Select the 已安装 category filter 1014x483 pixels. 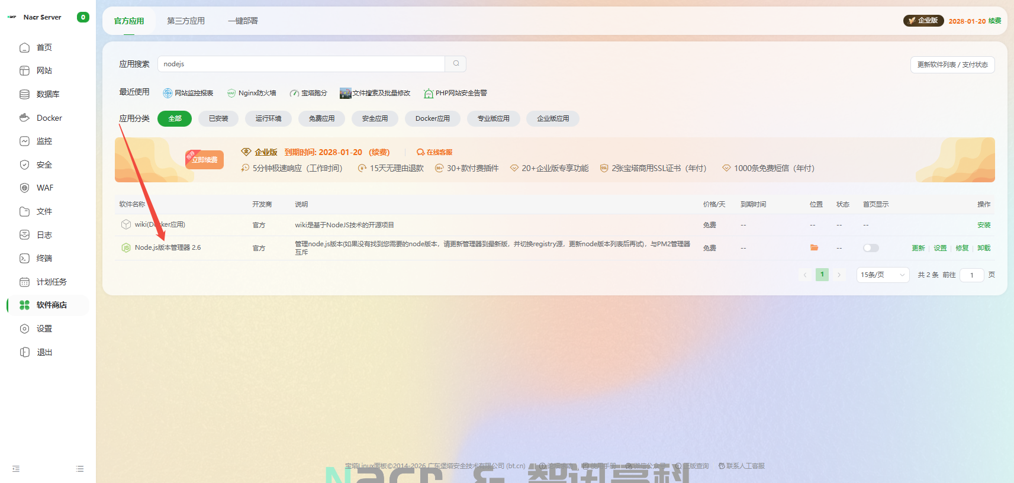coord(218,118)
